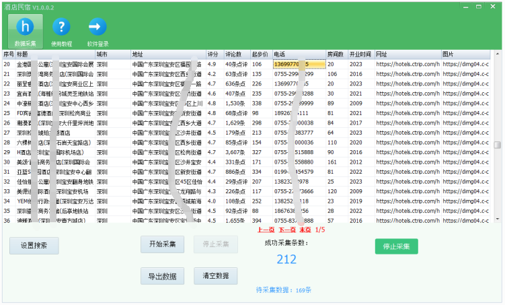Select review count 179条点 in row 27

[x=237, y=133]
